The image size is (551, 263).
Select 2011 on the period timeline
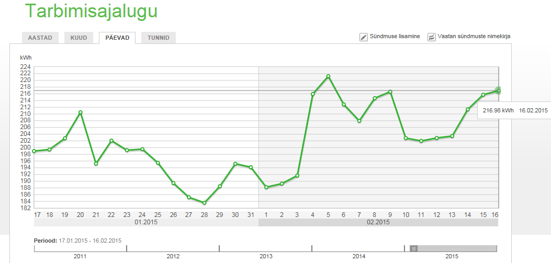[x=80, y=256]
